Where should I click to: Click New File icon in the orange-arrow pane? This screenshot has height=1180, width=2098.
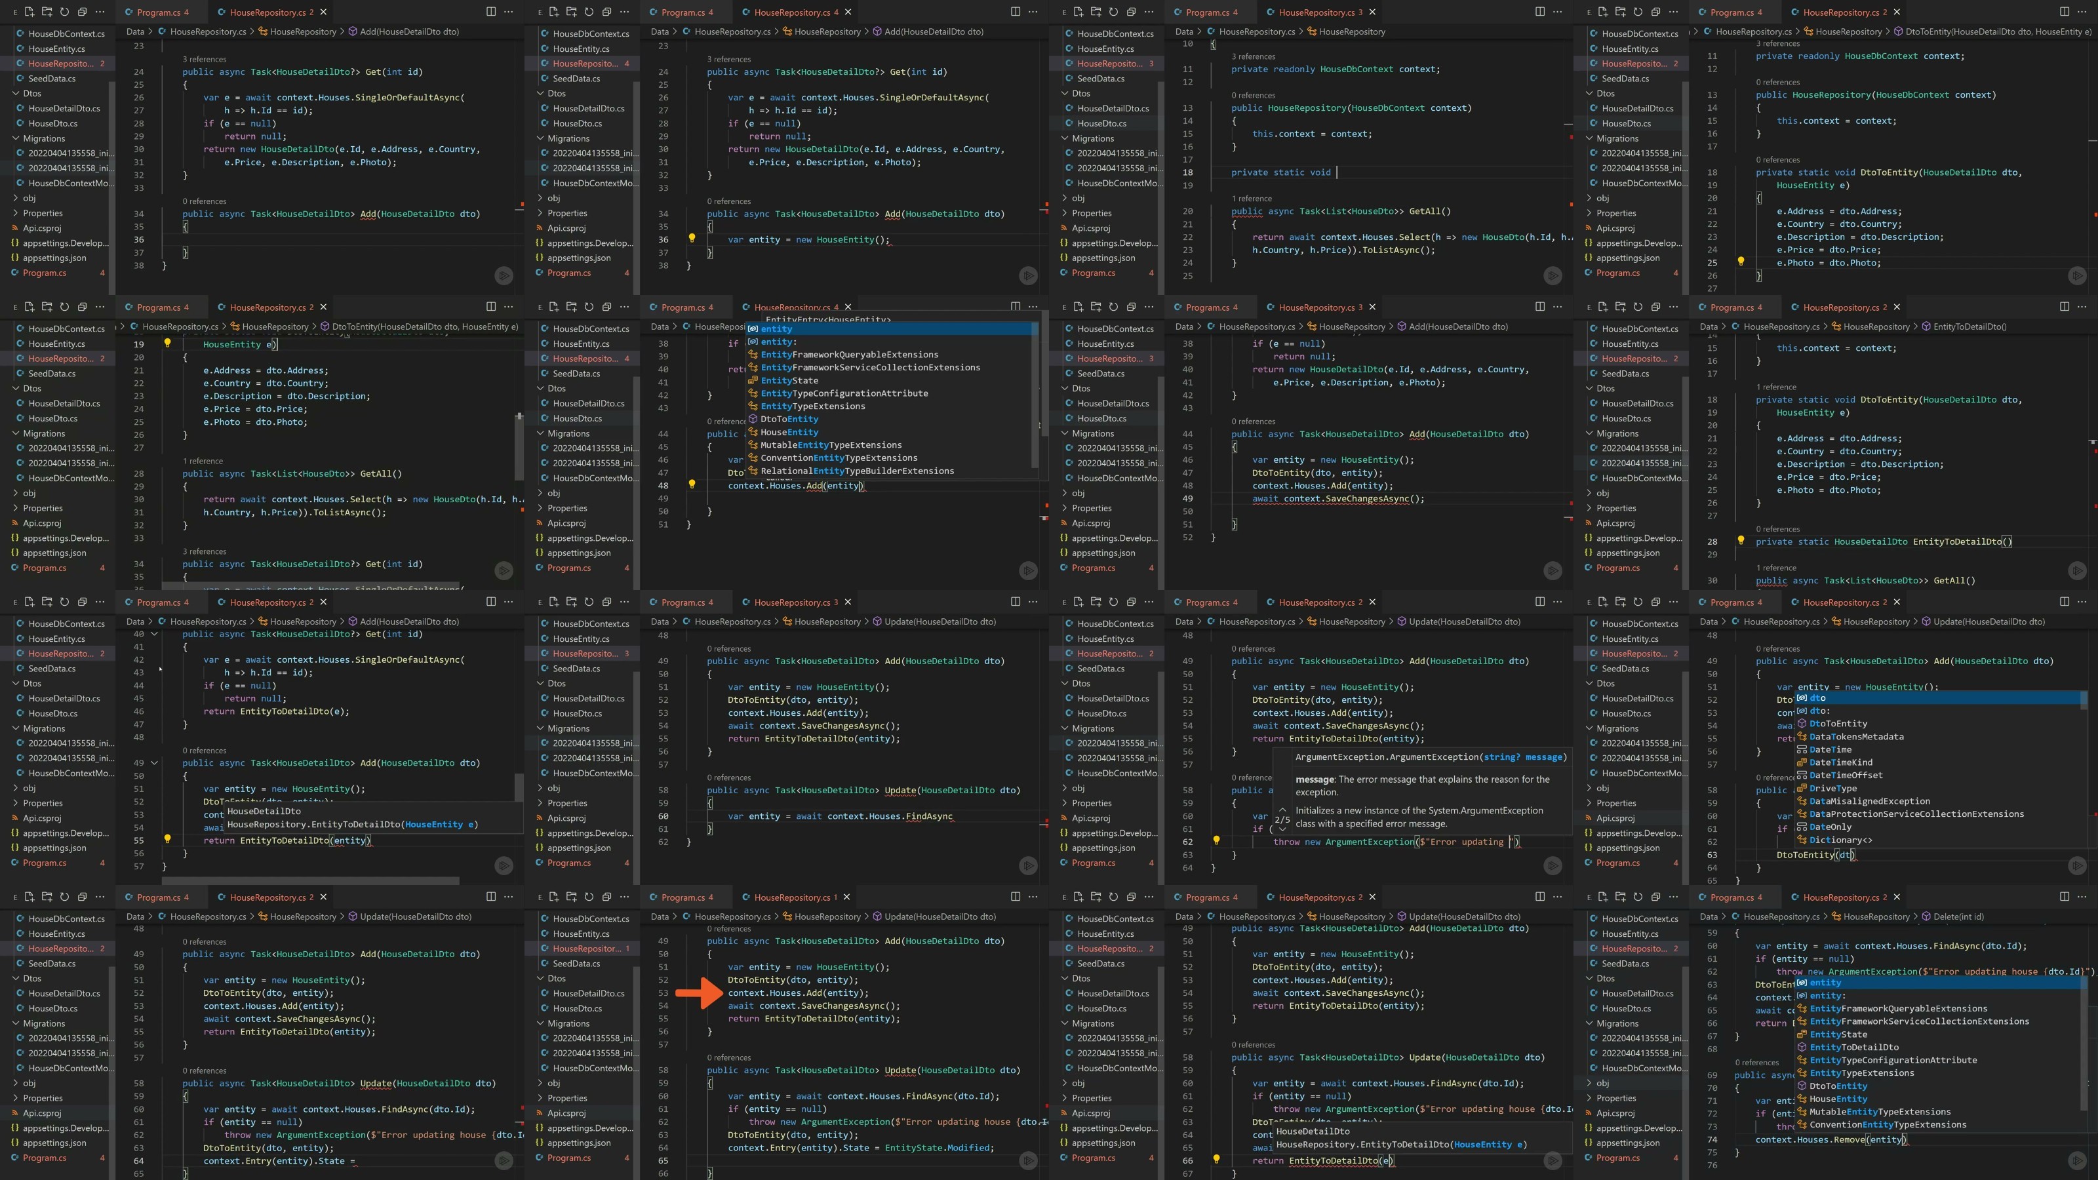554,897
